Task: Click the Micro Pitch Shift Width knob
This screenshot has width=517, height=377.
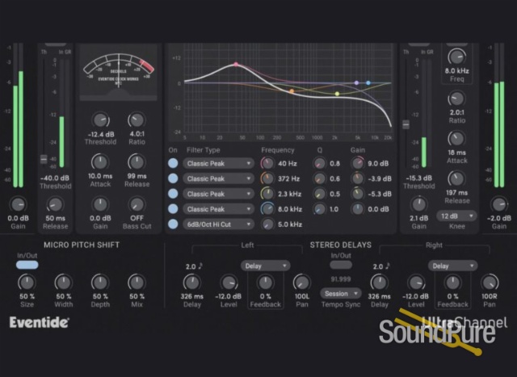Action: point(63,283)
